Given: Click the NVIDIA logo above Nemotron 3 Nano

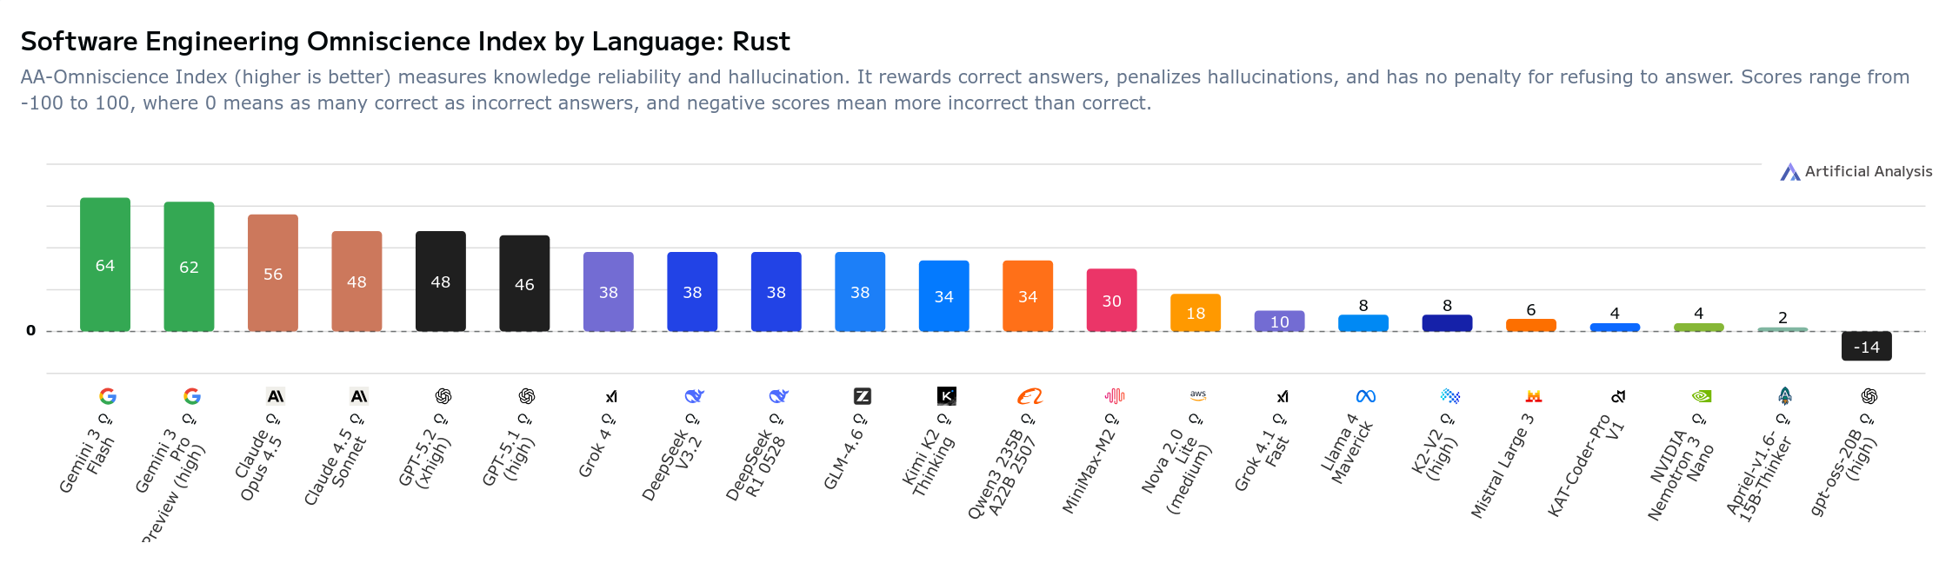Looking at the screenshot, I should [x=1701, y=396].
